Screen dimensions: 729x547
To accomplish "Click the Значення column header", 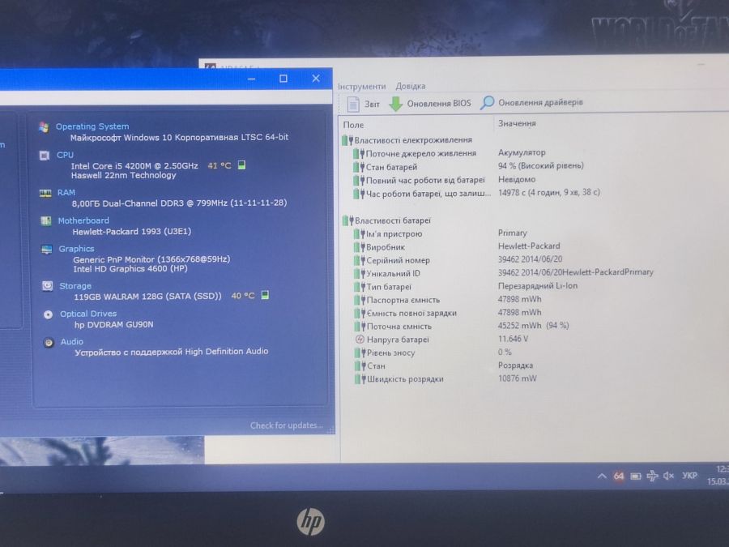I will pos(517,123).
